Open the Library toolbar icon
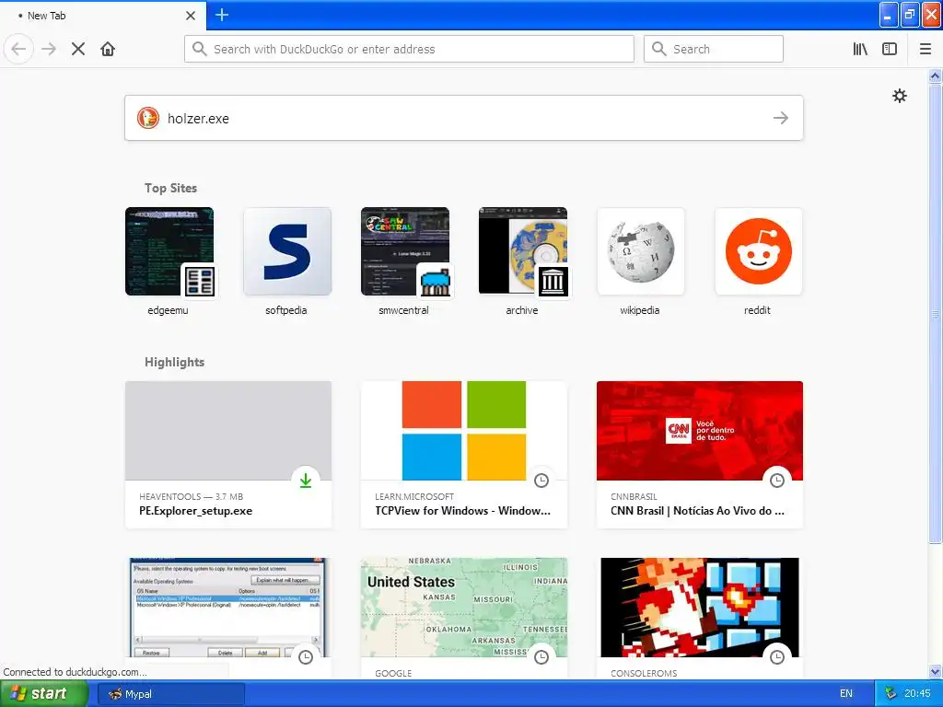The width and height of the screenshot is (943, 707). pos(860,49)
